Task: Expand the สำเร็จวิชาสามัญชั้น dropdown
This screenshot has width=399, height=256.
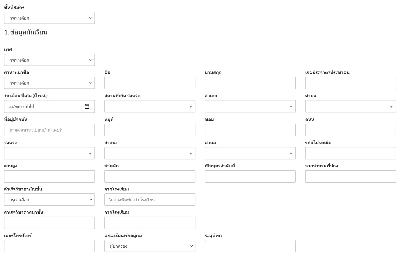Action: pos(49,200)
